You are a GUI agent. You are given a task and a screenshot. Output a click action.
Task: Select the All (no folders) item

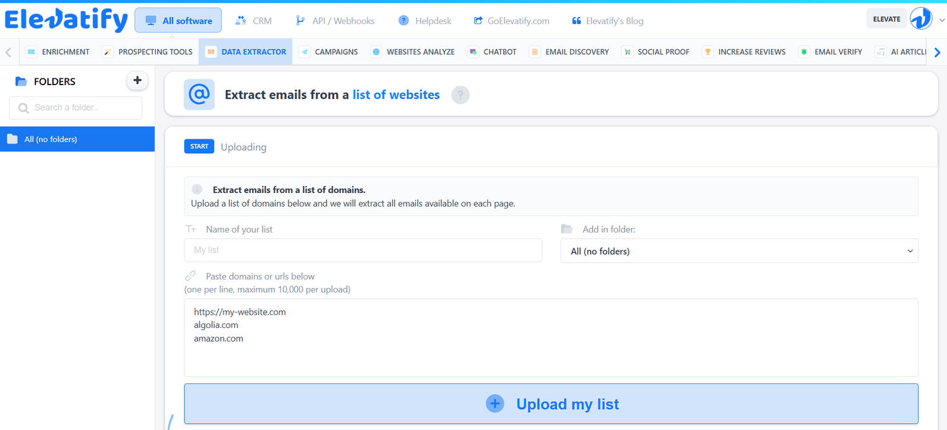77,139
